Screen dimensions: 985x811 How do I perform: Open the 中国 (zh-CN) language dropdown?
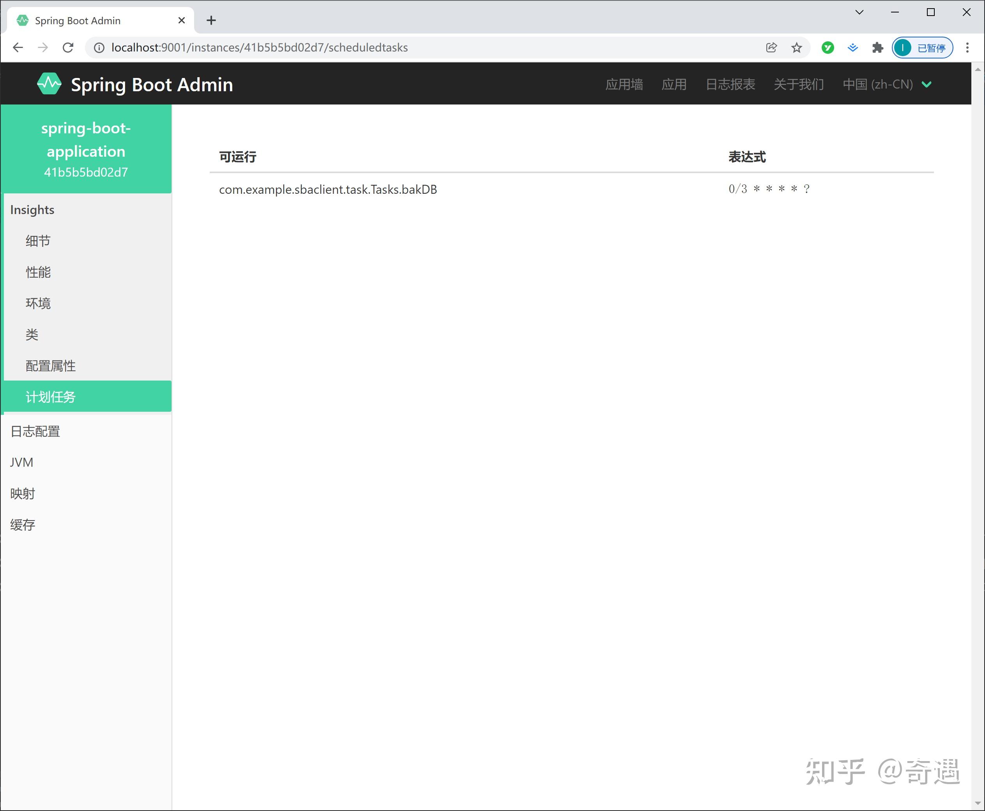(886, 84)
